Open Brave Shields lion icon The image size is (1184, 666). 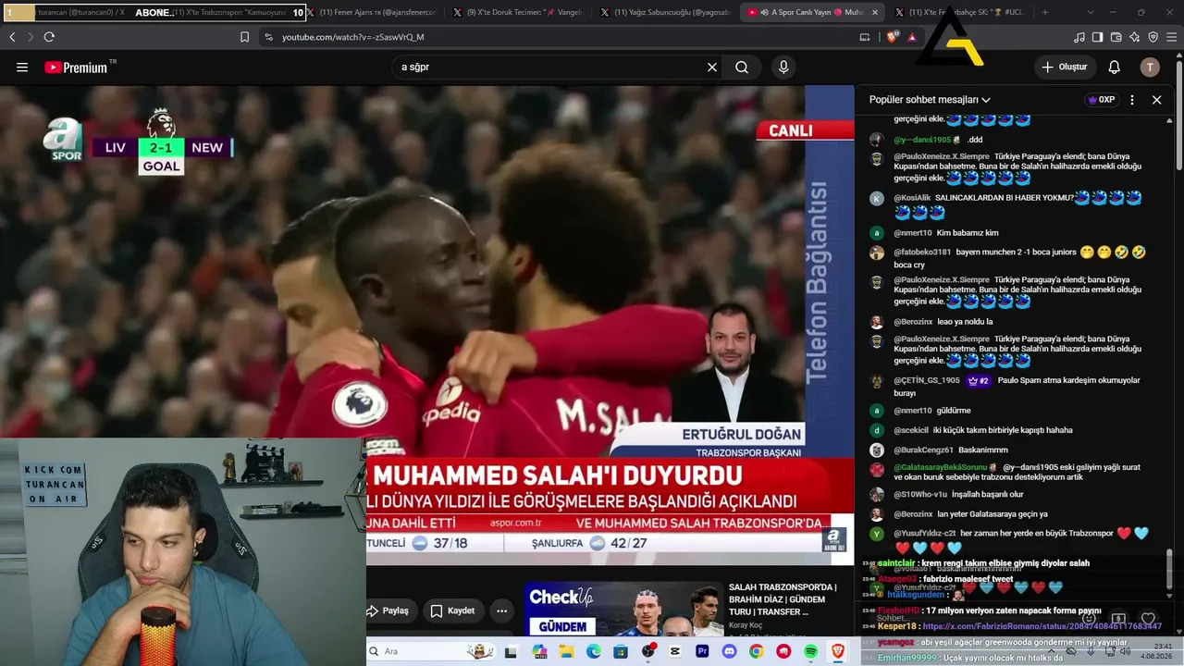tap(893, 37)
